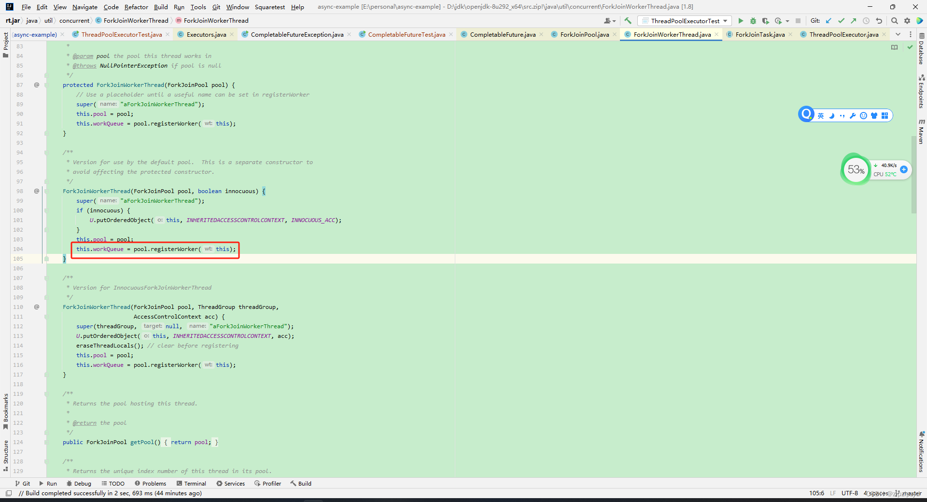Build project with the hammer icon
This screenshot has height=502, width=927.
pos(628,21)
